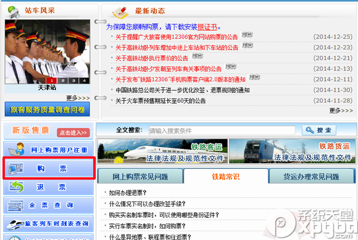Open 更多>>> under the latest news list

click(x=341, y=111)
